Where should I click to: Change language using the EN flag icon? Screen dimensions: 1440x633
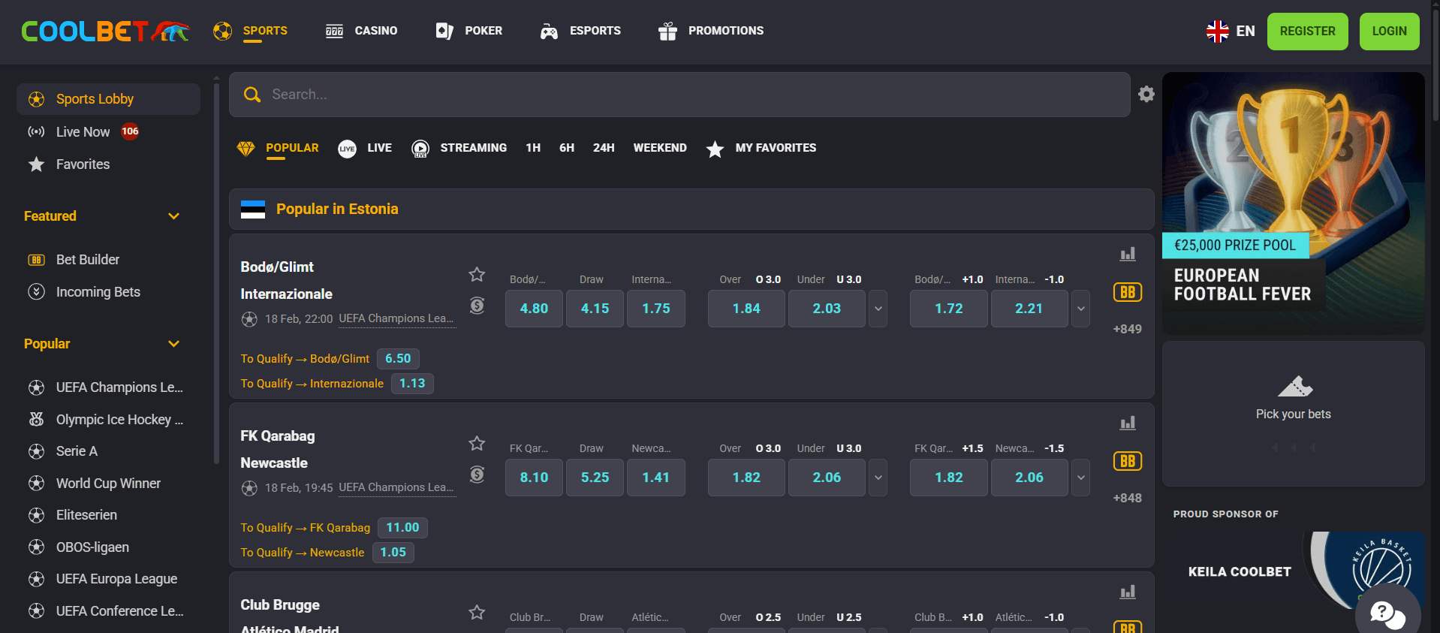point(1218,32)
